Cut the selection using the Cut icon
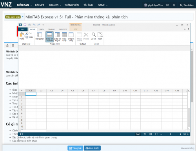 [29, 33]
